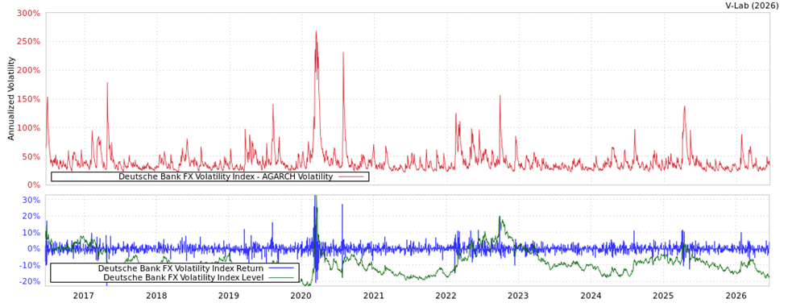Click the 10% label on the lower chart
This screenshot has height=307, width=788.
[31, 232]
